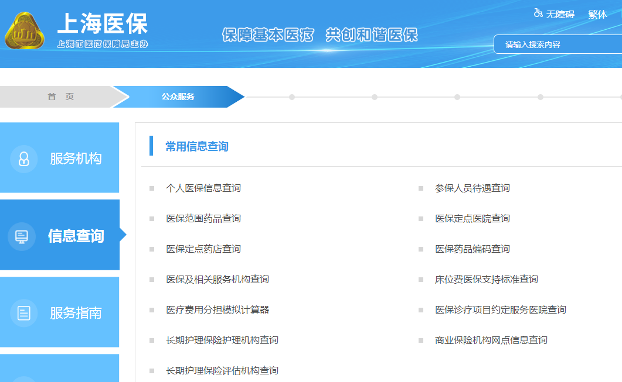Open 商业保险机构网点信息查询 link
This screenshot has width=622, height=382.
coord(491,340)
